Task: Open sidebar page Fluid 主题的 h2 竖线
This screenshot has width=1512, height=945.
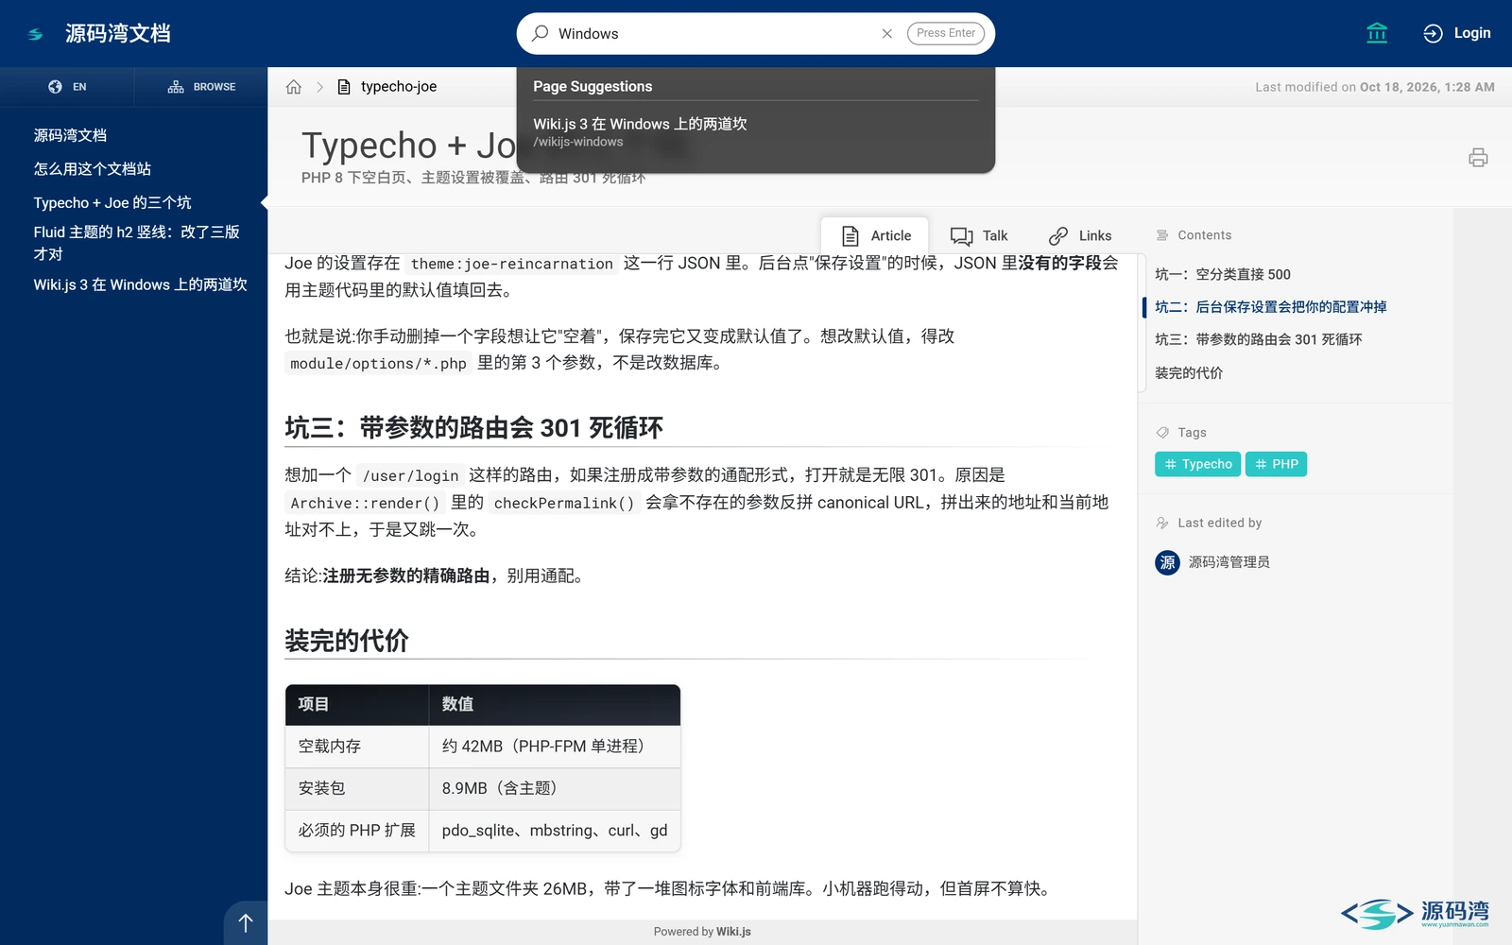Action: click(x=137, y=243)
